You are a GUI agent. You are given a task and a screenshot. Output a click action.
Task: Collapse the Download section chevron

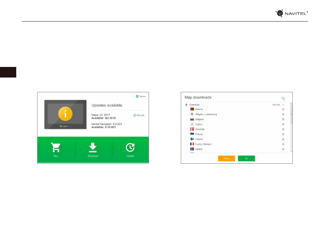click(x=283, y=105)
